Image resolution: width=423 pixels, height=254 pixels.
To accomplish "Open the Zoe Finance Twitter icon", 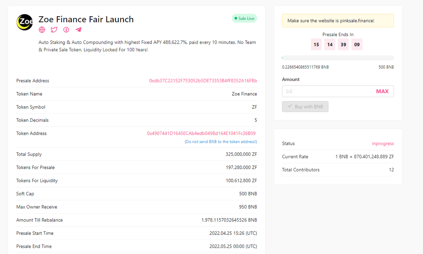I will (x=54, y=30).
